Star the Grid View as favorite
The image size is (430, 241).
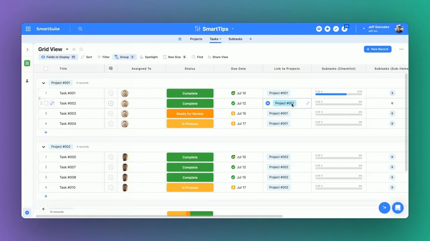point(74,49)
